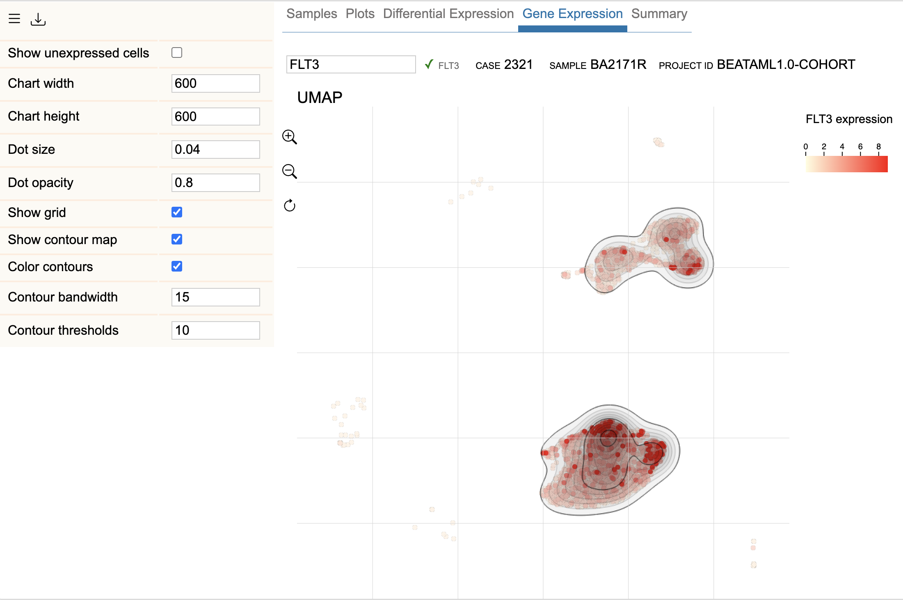Click the hamburger menu icon
The image size is (903, 603).
(x=14, y=18)
